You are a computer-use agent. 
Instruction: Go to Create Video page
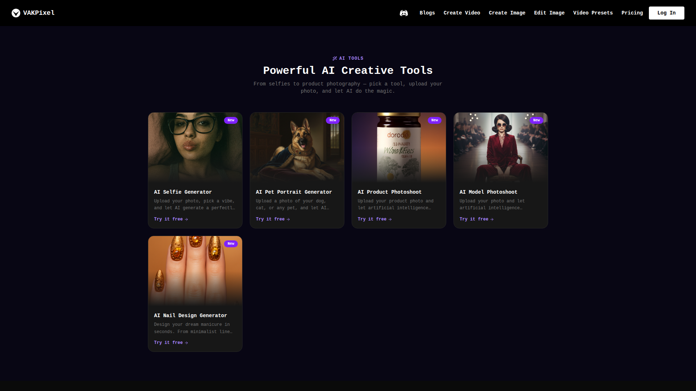point(461,13)
